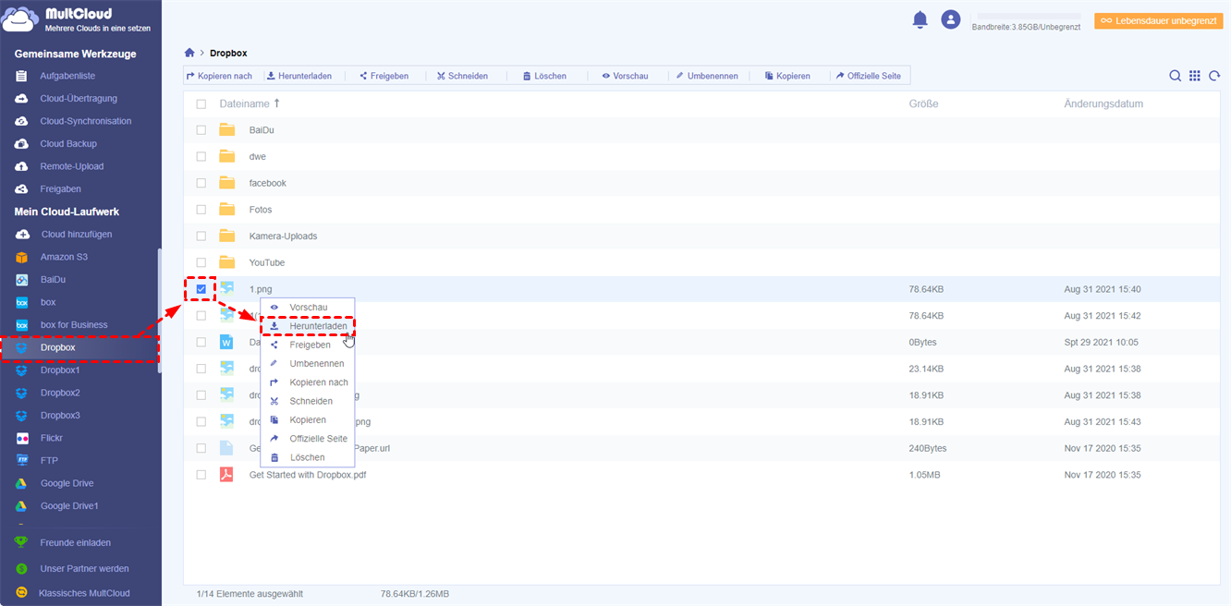The height and width of the screenshot is (606, 1231).
Task: Select Löschen from context menu
Action: pos(307,457)
